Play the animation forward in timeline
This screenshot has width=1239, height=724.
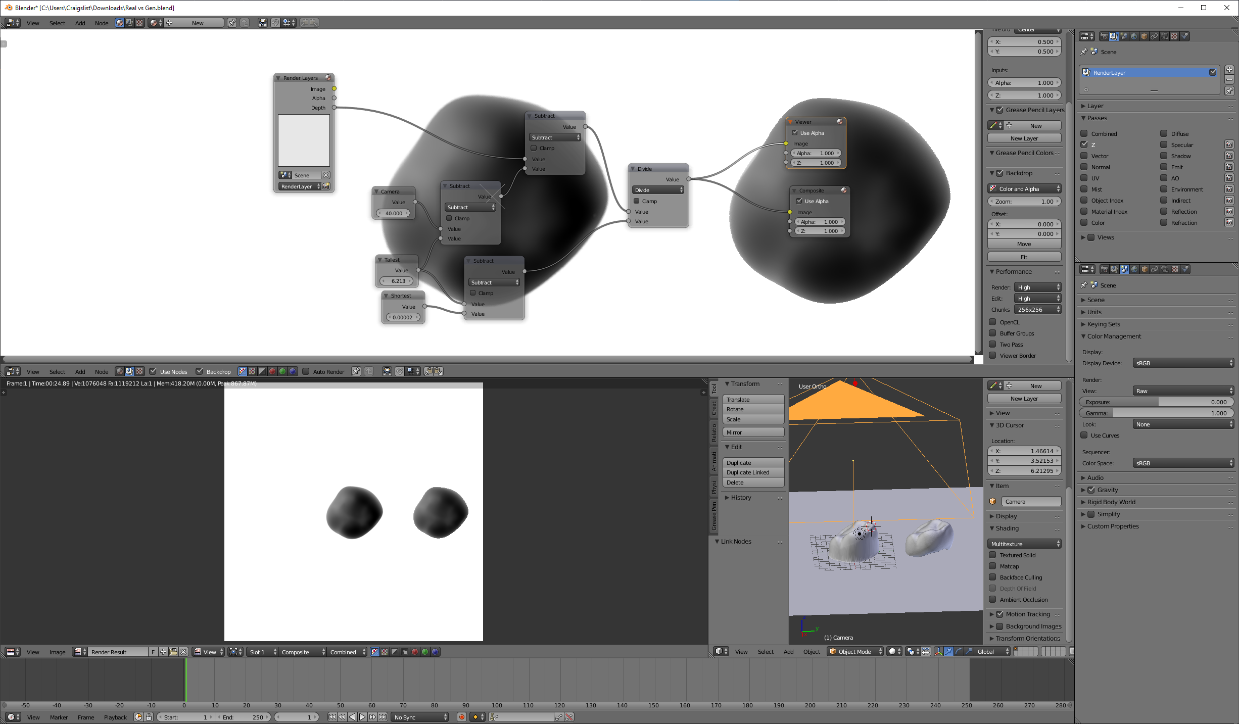point(362,717)
